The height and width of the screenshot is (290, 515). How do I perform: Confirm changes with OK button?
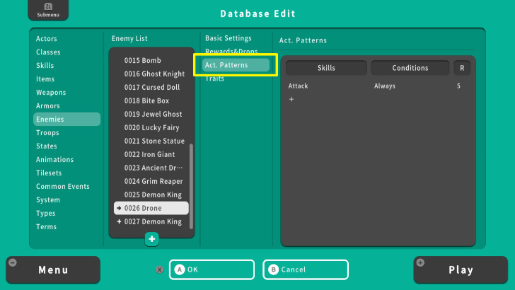pos(212,269)
